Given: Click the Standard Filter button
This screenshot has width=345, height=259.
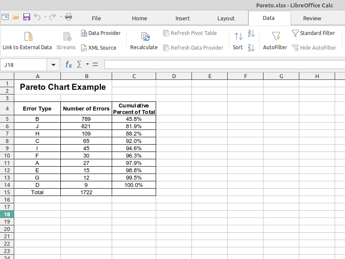Looking at the screenshot, I should point(314,33).
